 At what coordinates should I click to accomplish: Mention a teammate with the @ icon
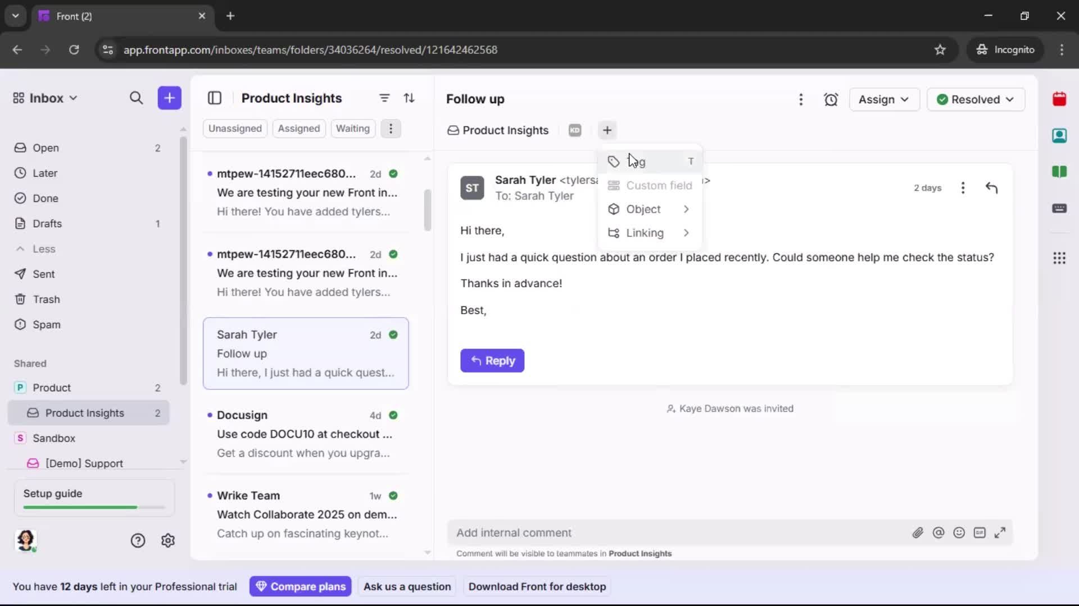pos(939,532)
